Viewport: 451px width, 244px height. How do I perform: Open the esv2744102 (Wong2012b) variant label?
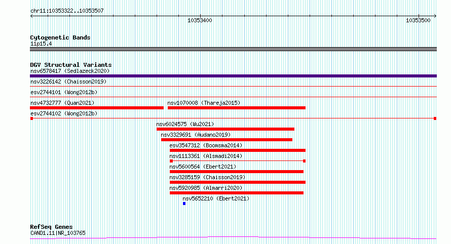tap(64, 113)
